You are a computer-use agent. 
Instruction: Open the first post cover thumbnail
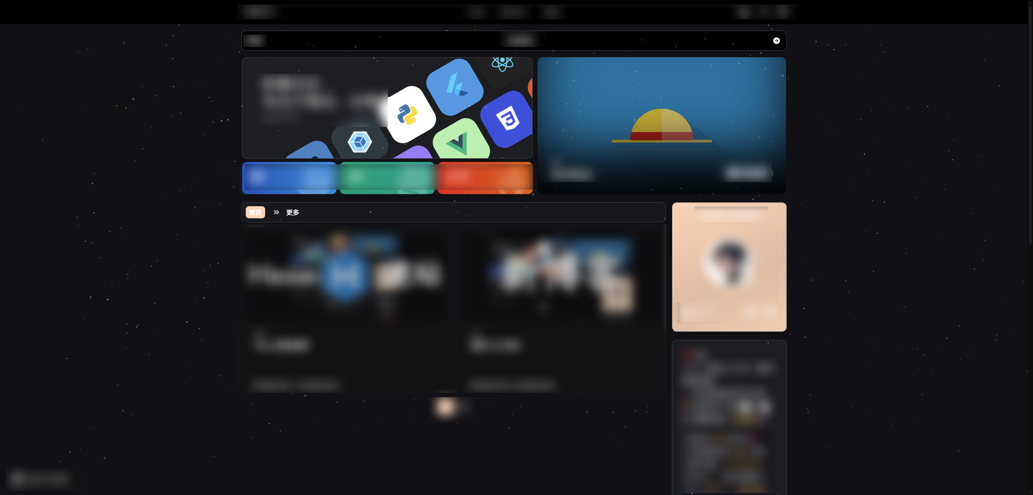coord(346,274)
